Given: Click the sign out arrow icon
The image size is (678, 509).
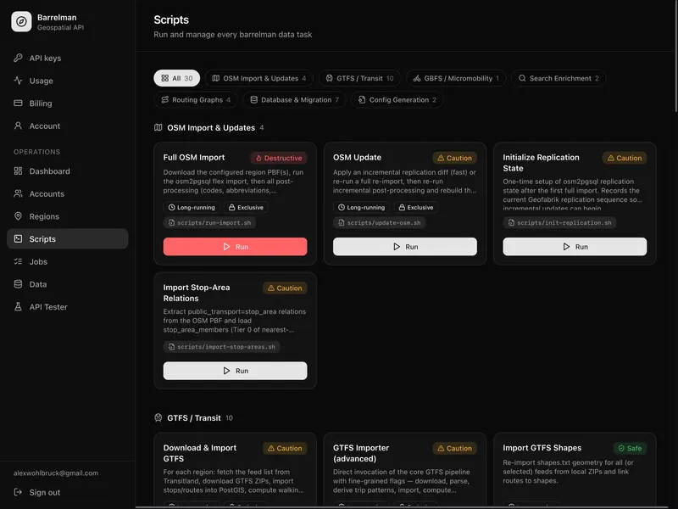Looking at the screenshot, I should coord(18,492).
